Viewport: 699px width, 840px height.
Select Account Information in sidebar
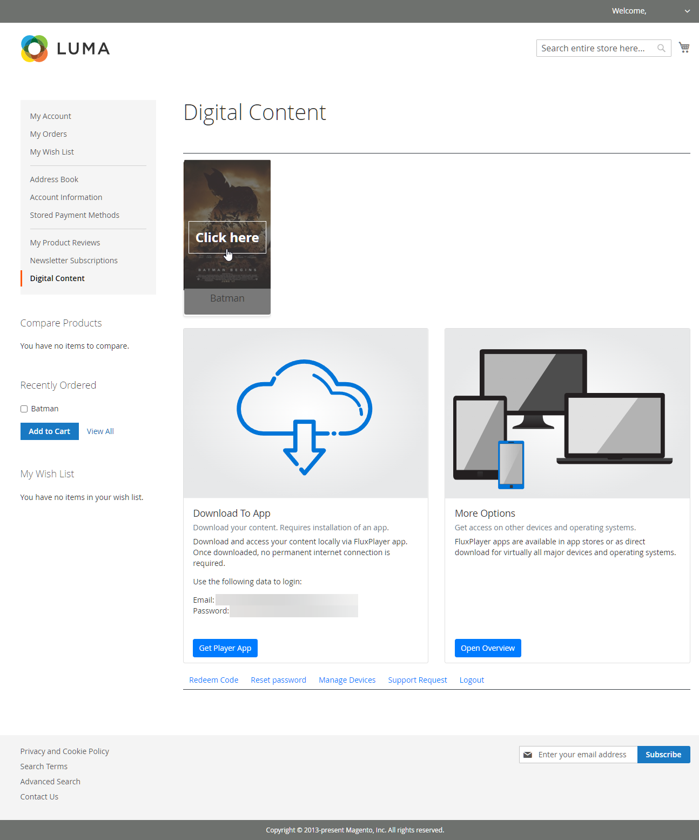point(66,197)
